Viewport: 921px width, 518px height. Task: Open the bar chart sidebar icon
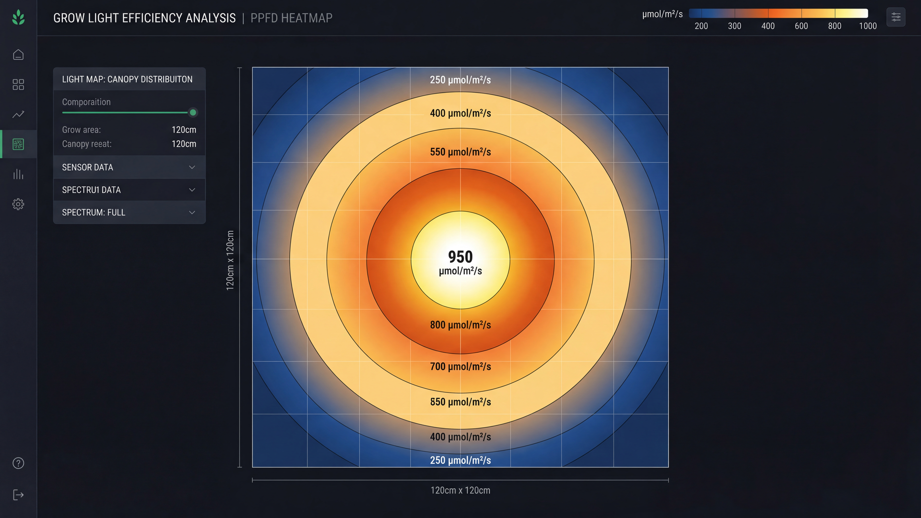click(x=18, y=174)
